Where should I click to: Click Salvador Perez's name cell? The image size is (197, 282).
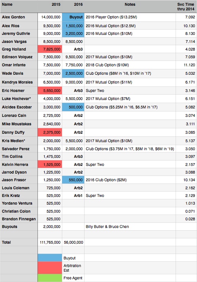point(16,149)
